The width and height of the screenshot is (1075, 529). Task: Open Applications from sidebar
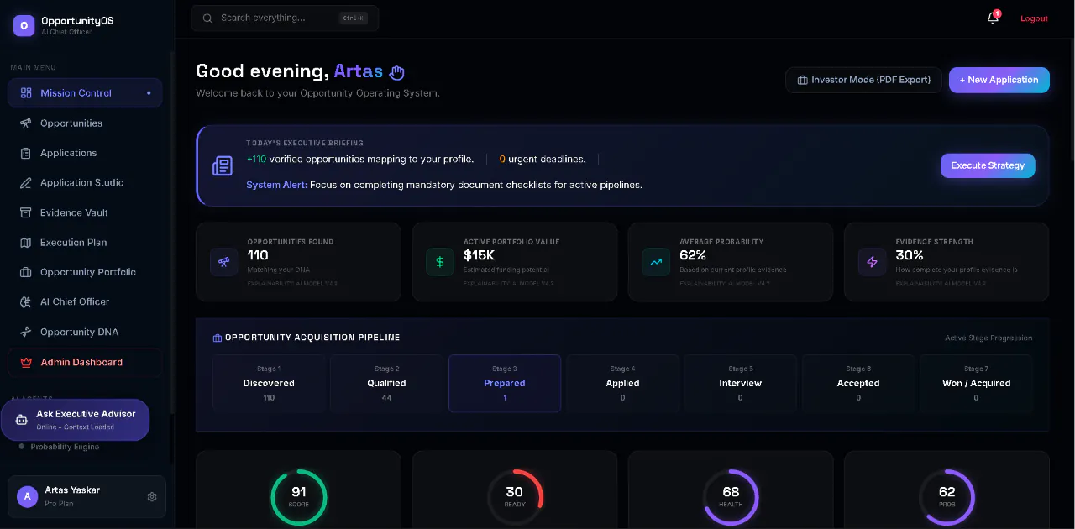(85, 153)
